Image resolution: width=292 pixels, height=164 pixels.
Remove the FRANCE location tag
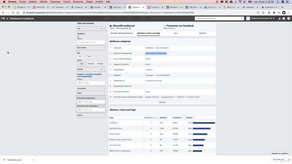coord(84,34)
